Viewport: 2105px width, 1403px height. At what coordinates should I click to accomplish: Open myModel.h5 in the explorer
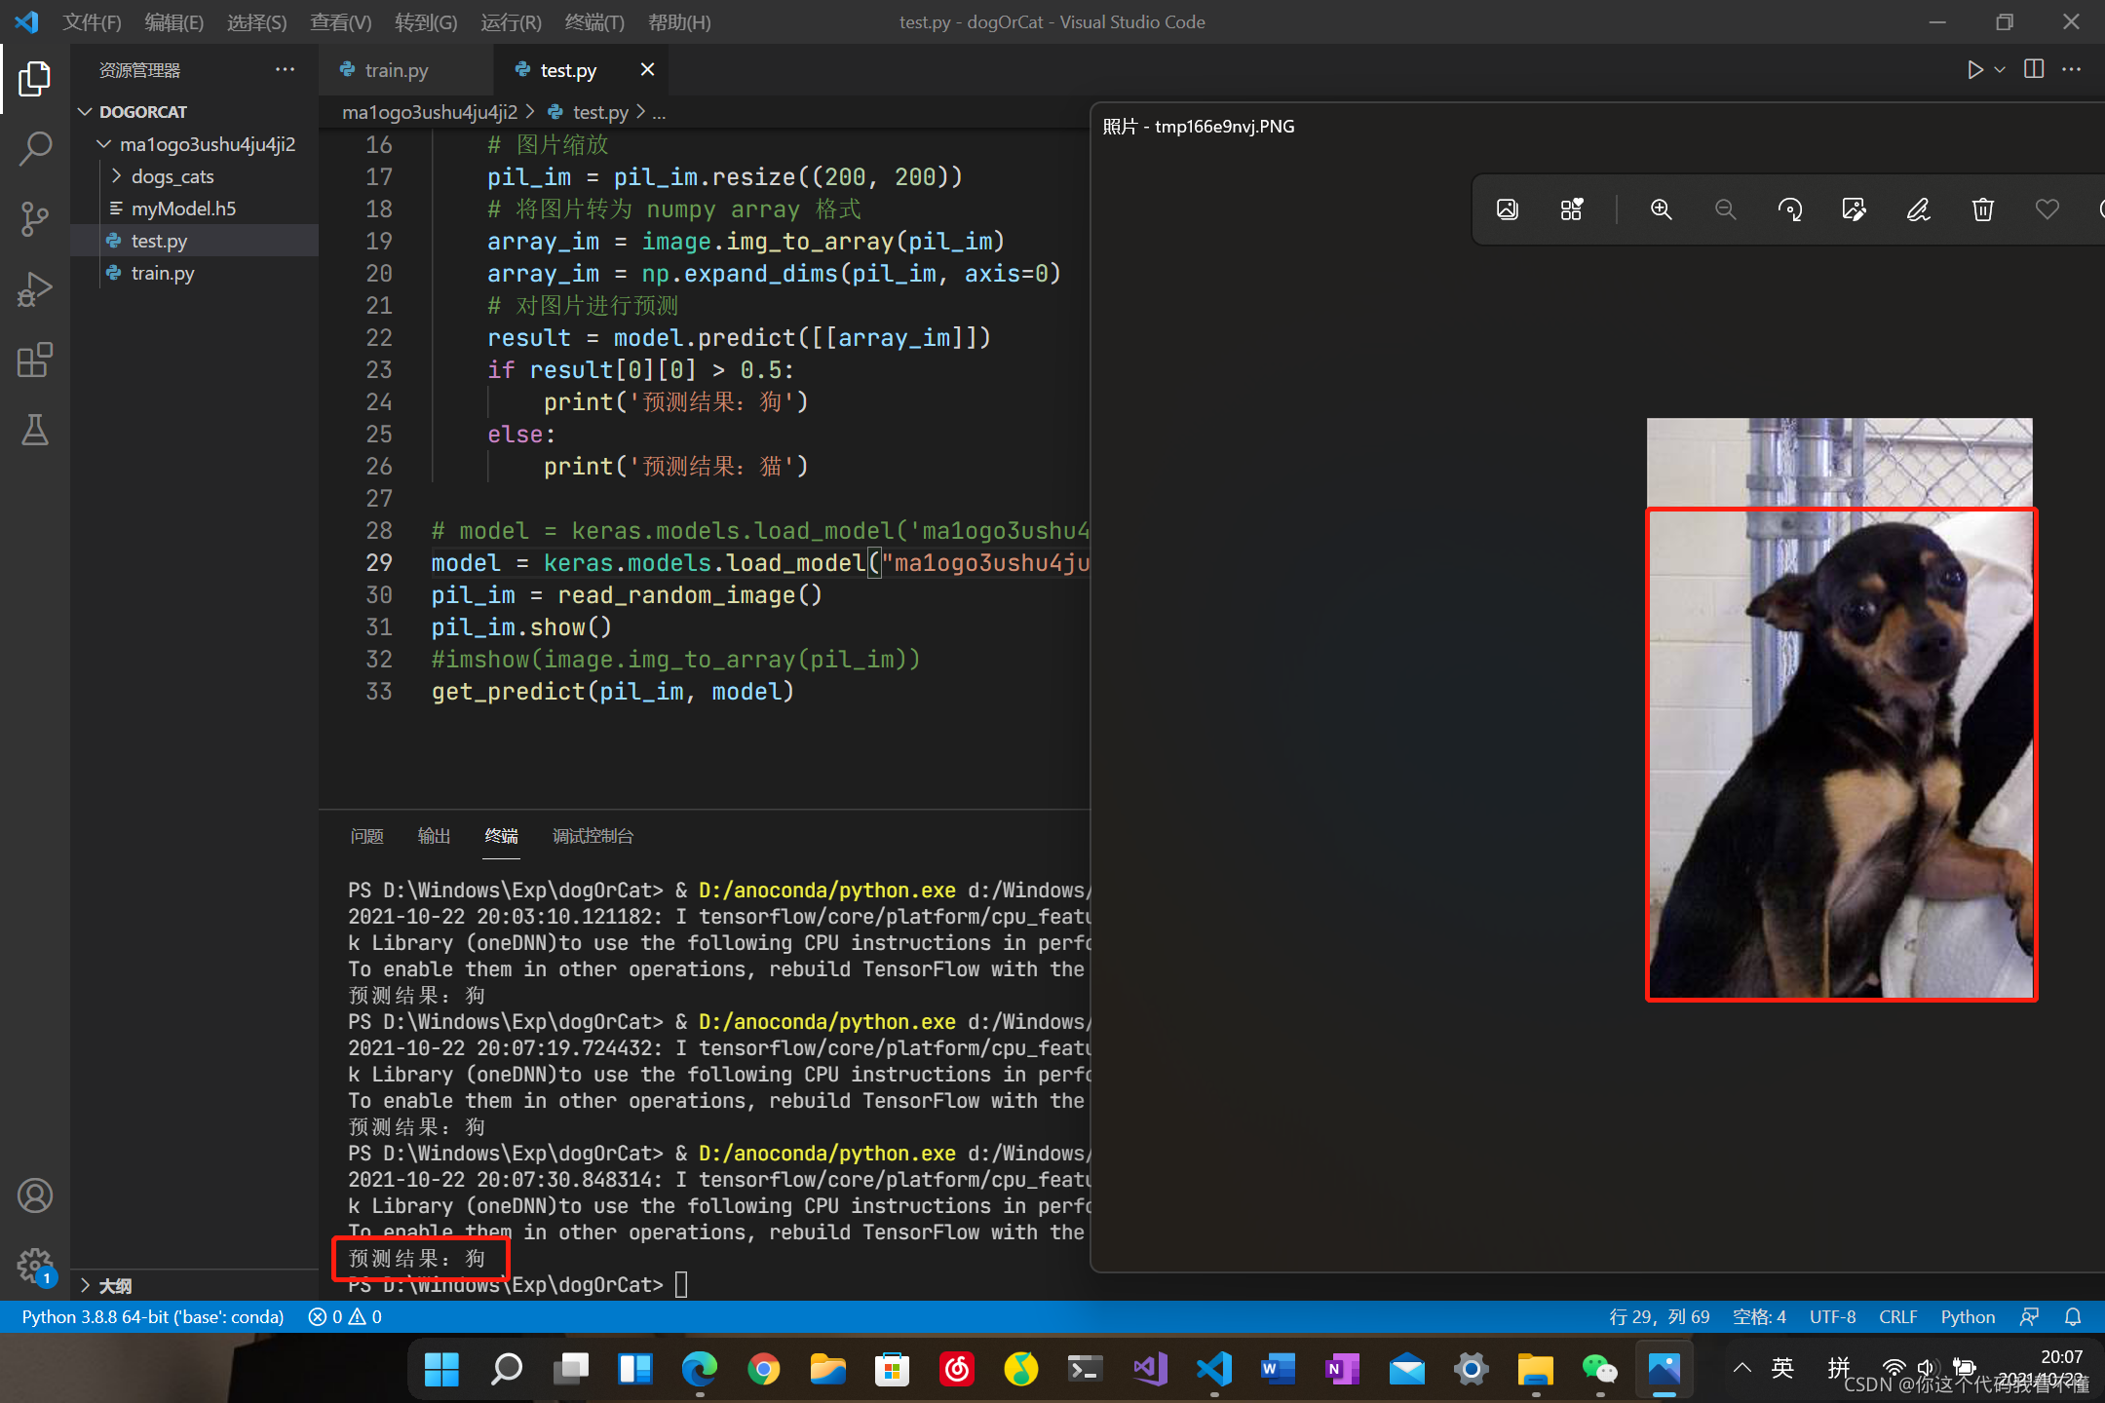click(x=183, y=209)
